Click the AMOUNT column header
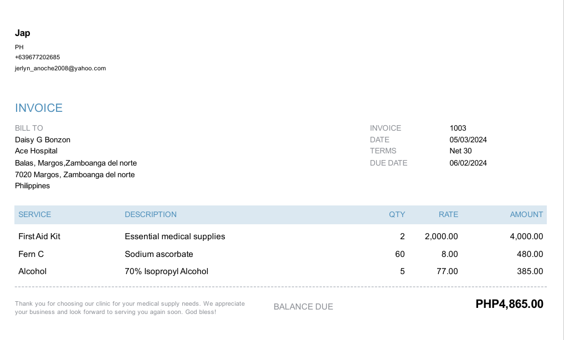Image resolution: width=564 pixels, height=340 pixels. tap(526, 214)
